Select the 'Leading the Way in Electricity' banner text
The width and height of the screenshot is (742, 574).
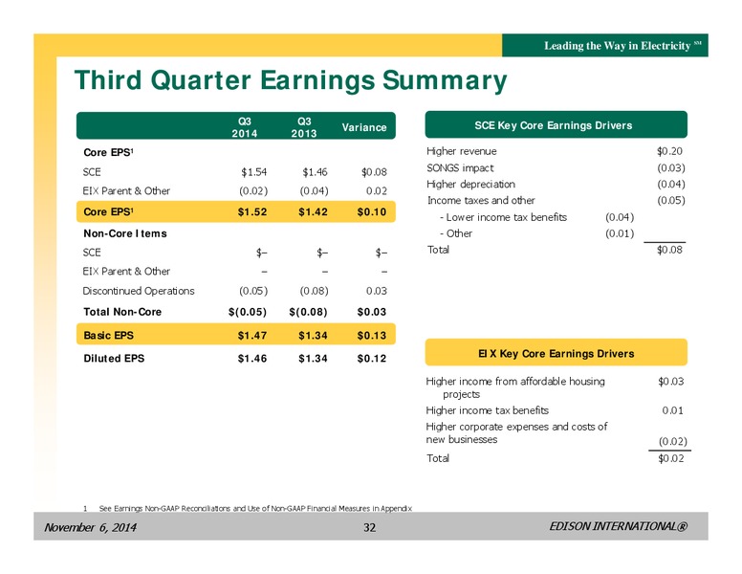tap(617, 46)
